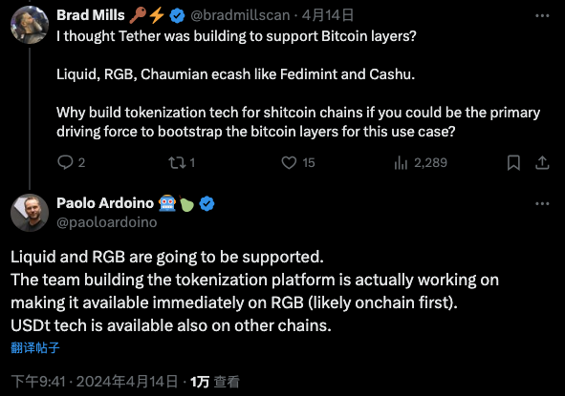This screenshot has height=396, width=565.
Task: Repost Brad Mills' tweet using the retweet icon
Action: click(177, 162)
